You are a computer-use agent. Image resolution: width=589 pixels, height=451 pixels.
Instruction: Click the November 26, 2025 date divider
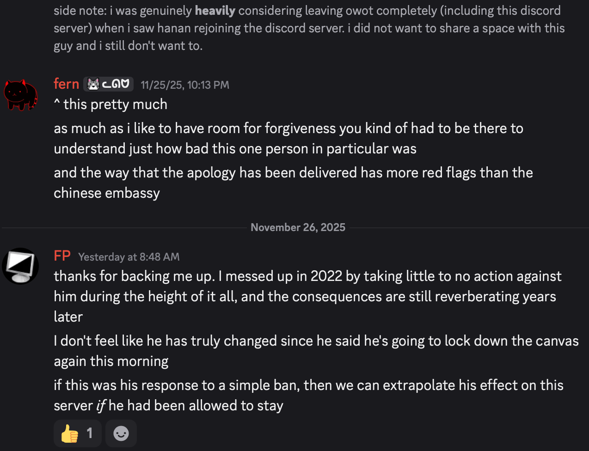coord(298,227)
